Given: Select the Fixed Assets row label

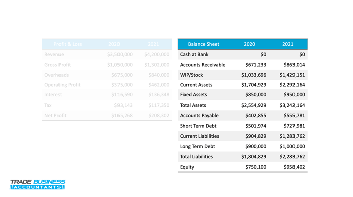Looking at the screenshot, I should tap(193, 95).
